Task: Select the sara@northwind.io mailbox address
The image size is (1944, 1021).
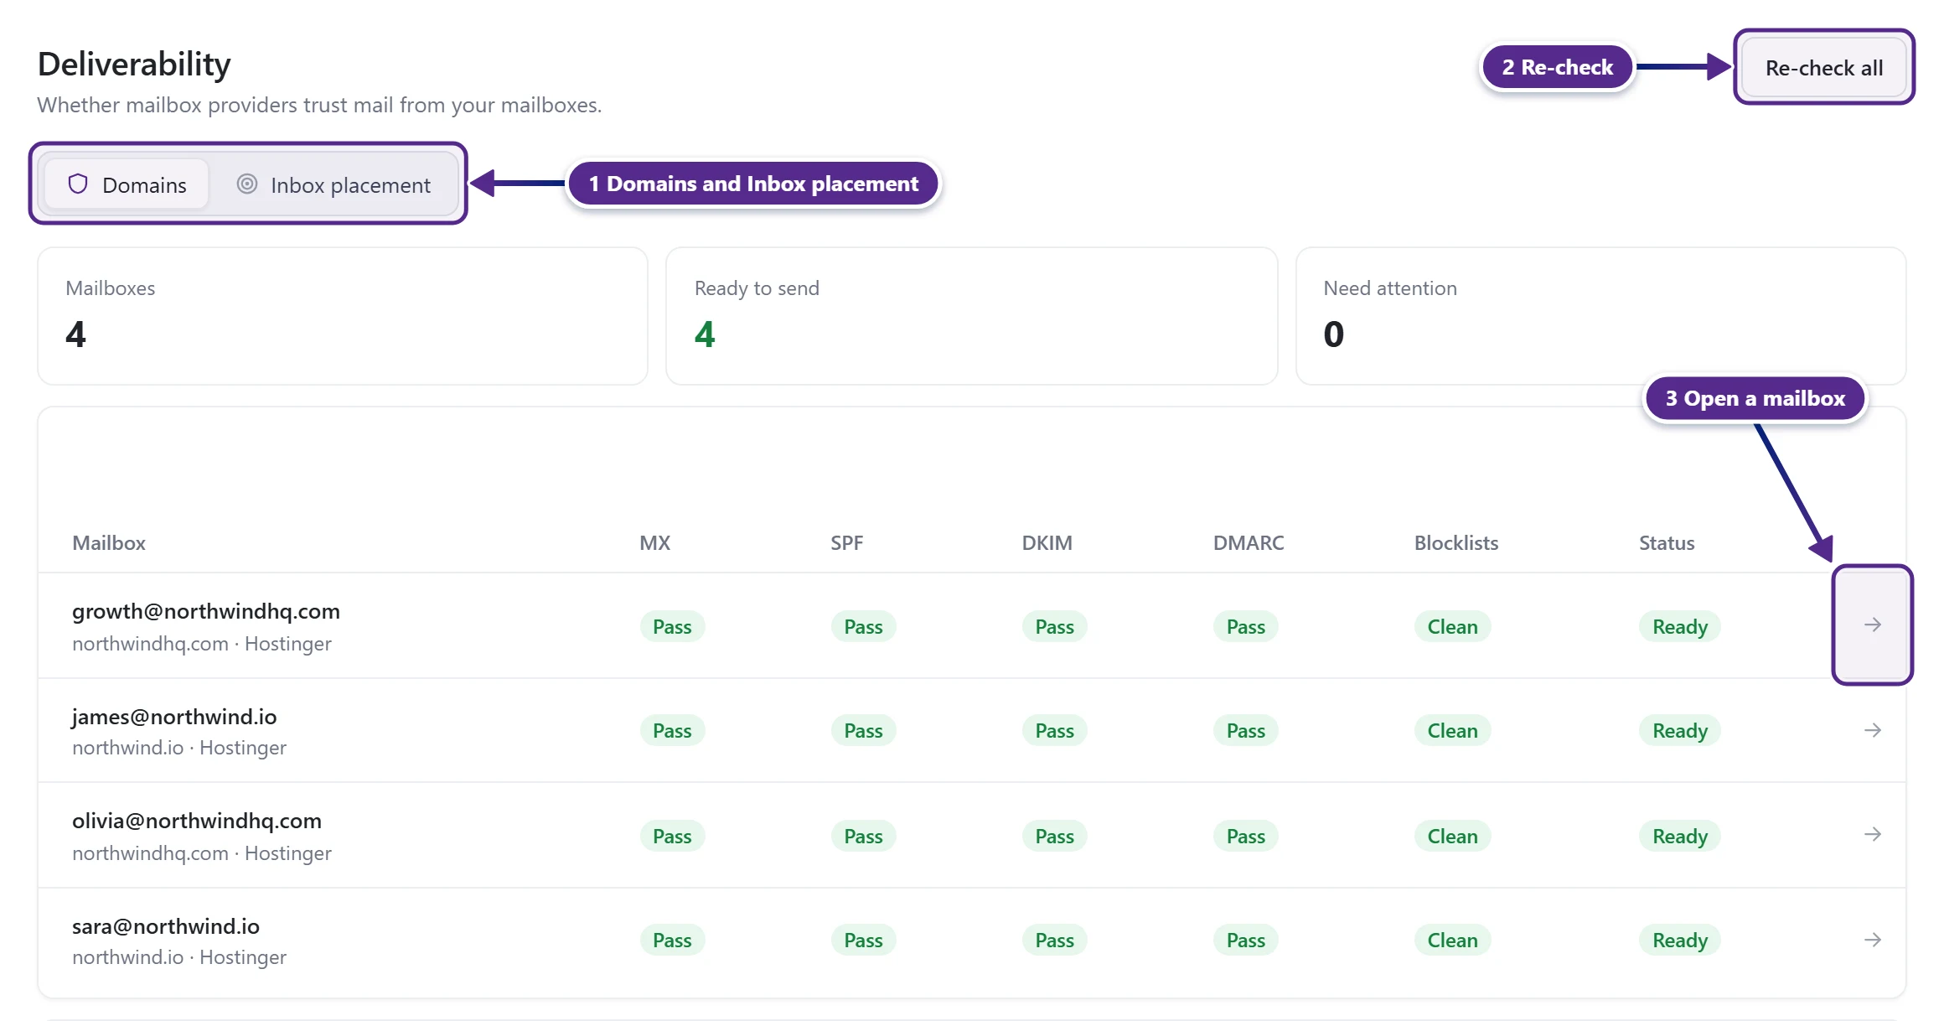Action: 166,927
